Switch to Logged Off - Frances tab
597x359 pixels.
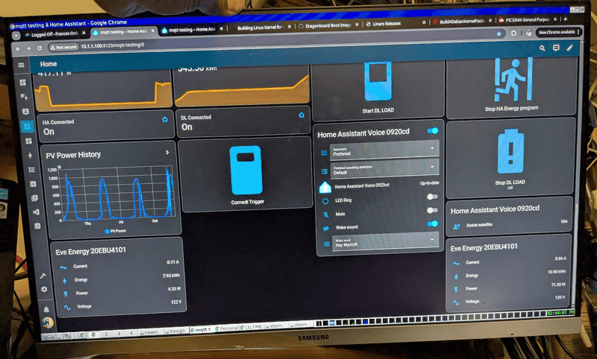click(x=54, y=34)
